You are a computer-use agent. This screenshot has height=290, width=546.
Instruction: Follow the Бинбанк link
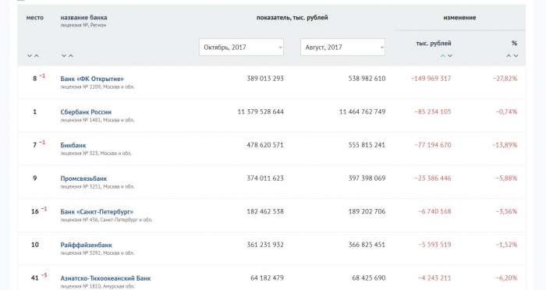pos(73,145)
